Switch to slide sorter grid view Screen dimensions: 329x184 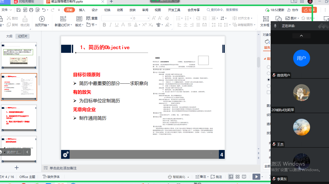[238, 177]
